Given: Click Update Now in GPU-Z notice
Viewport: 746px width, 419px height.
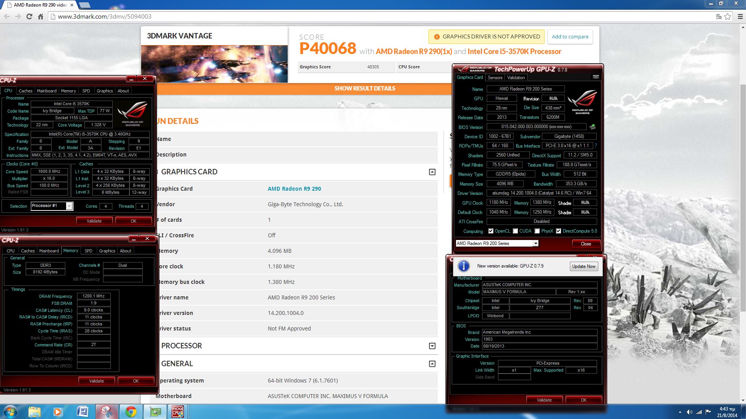Looking at the screenshot, I should pos(584,266).
